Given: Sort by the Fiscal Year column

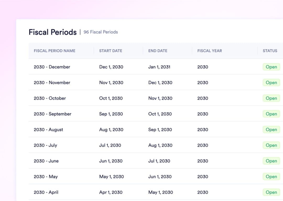Looking at the screenshot, I should (210, 51).
